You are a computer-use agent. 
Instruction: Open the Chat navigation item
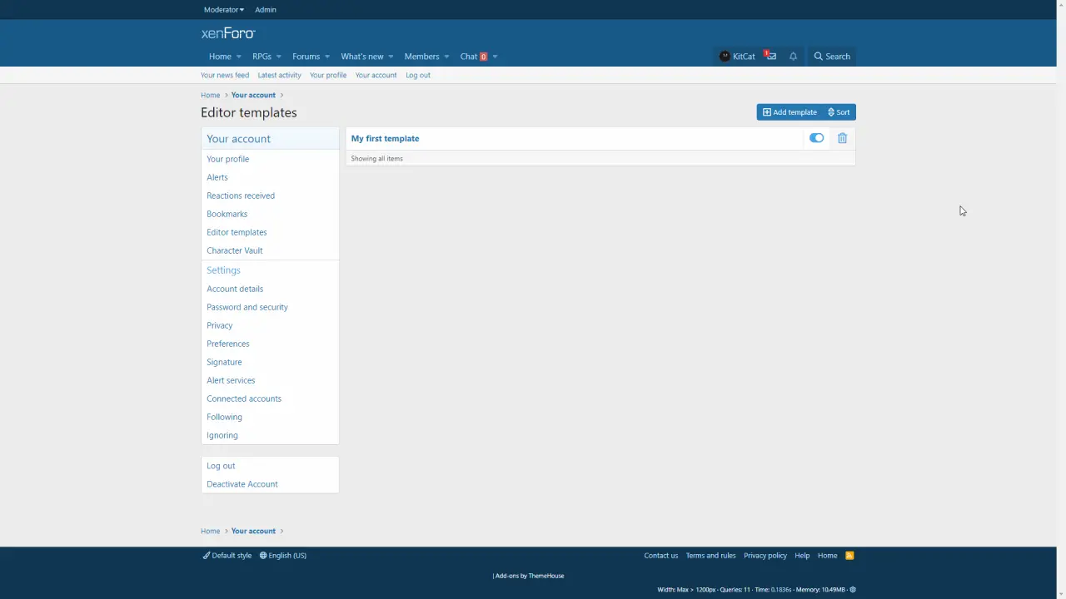click(469, 57)
